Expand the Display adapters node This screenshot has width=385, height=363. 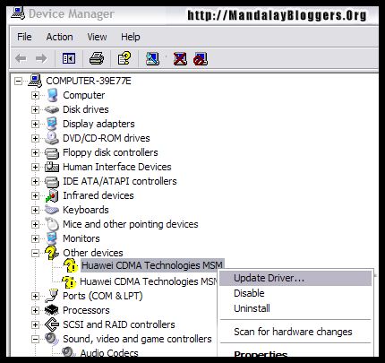35,124
